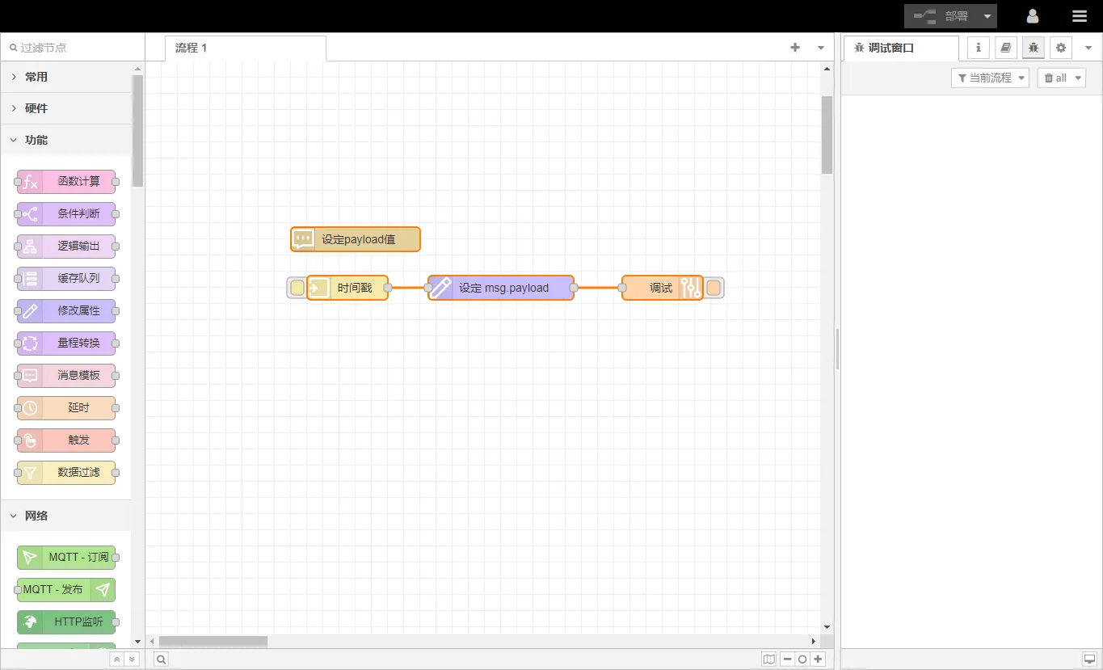
Task: Toggle the 调试 node output button
Action: 714,288
